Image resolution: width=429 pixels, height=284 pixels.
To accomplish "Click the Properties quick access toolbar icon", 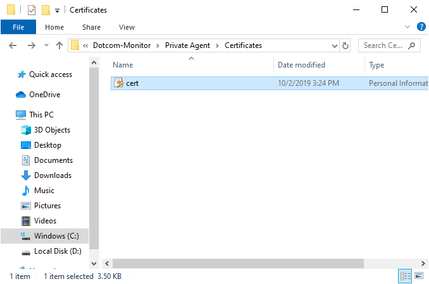I will [x=32, y=10].
